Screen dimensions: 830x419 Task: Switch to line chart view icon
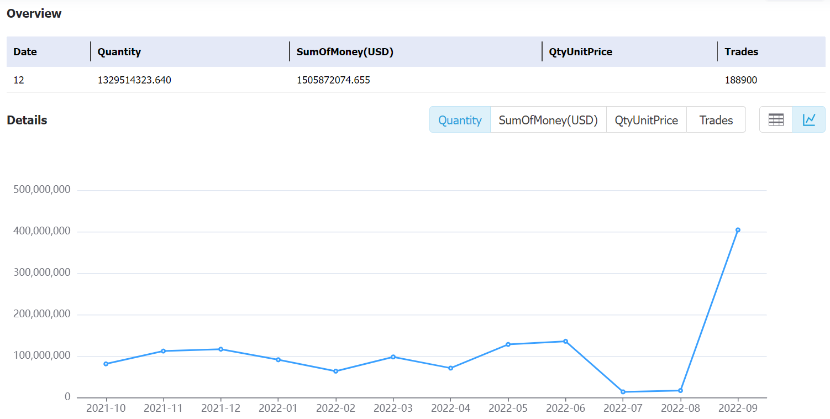point(809,119)
